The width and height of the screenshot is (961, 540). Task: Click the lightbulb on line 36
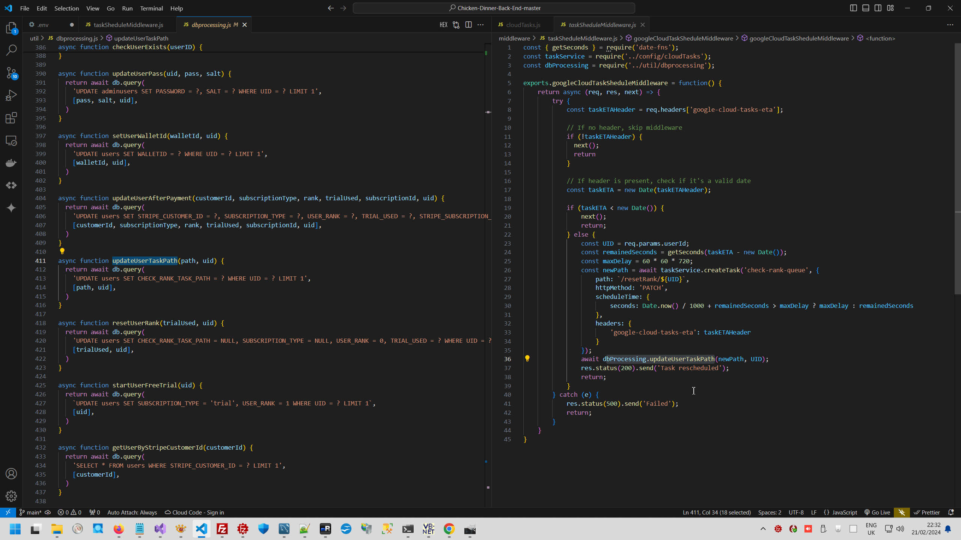click(527, 358)
